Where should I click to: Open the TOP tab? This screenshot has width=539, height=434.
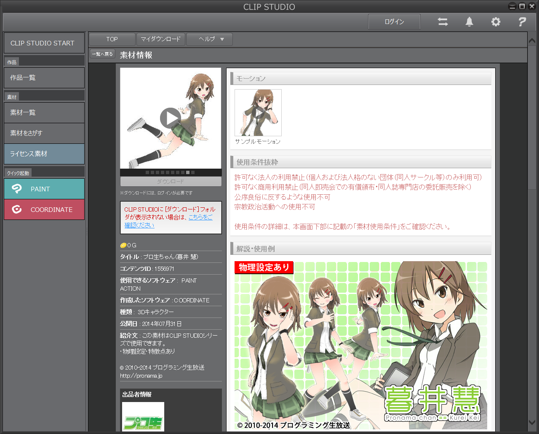point(112,39)
